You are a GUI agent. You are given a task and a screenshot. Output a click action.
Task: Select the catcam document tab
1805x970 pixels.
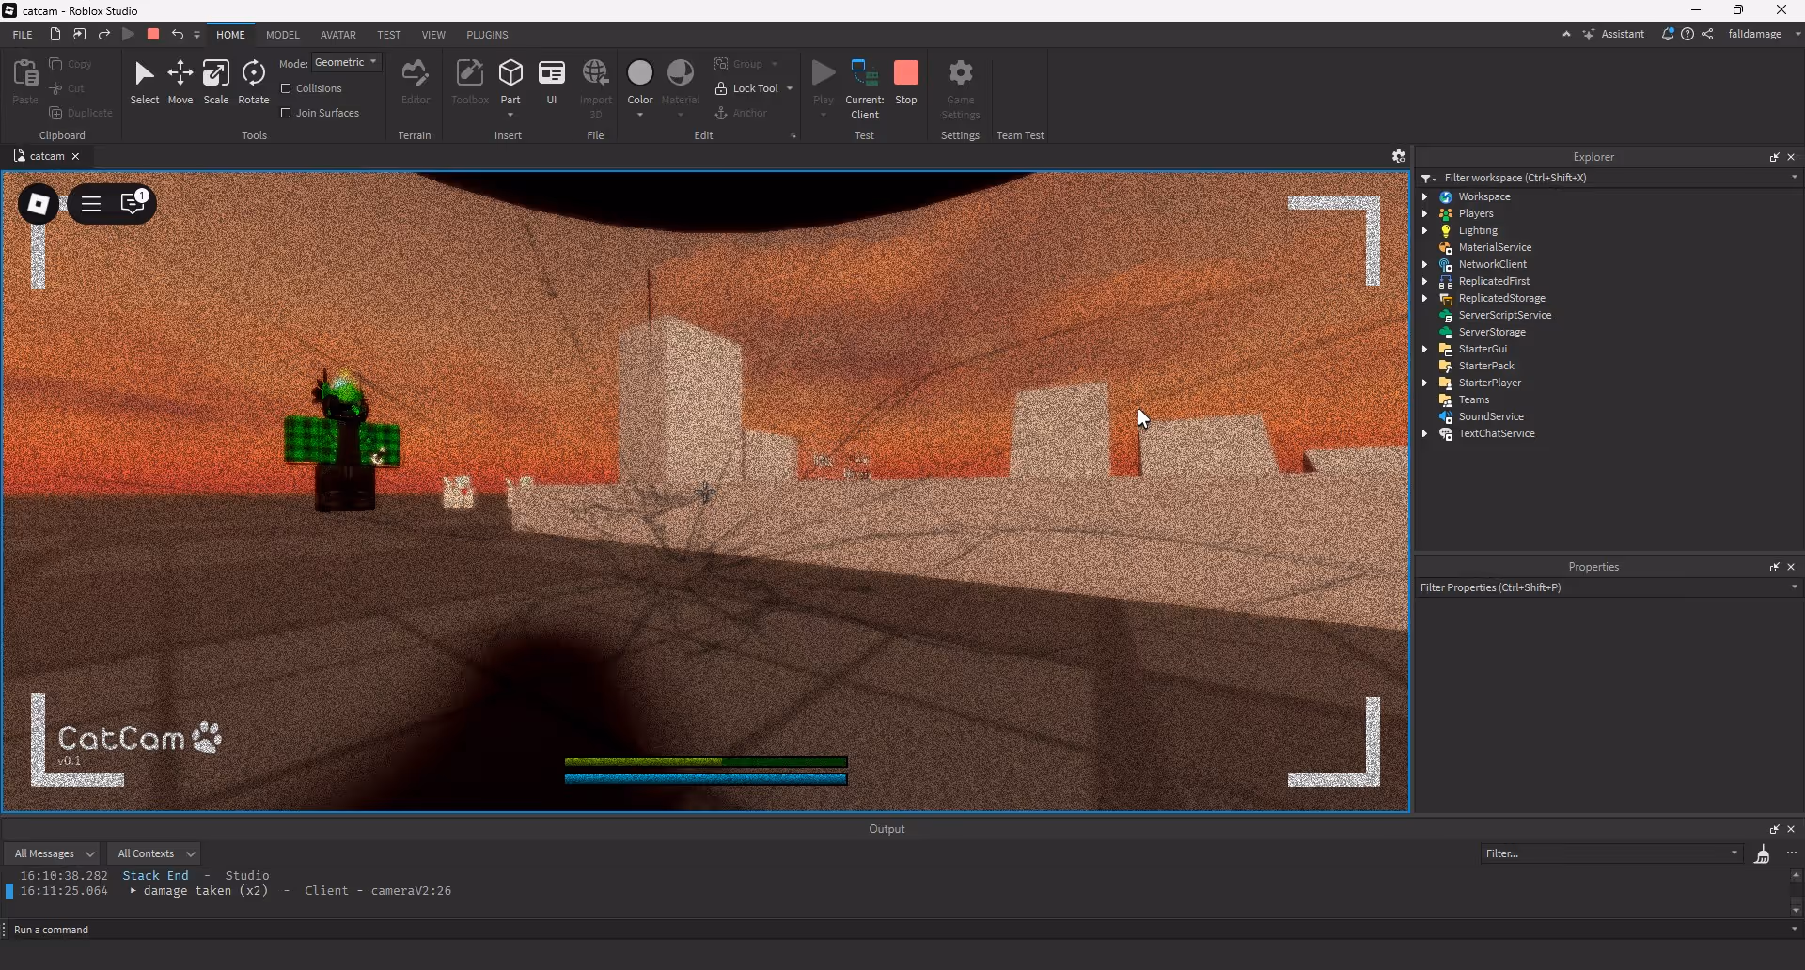pos(46,156)
